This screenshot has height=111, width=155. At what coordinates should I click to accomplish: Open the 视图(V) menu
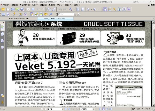pos(35,5)
